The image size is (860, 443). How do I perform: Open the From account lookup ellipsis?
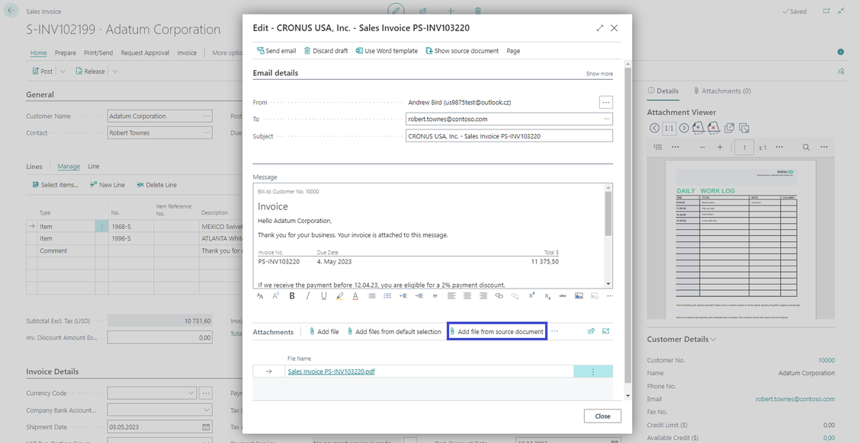pyautogui.click(x=605, y=102)
